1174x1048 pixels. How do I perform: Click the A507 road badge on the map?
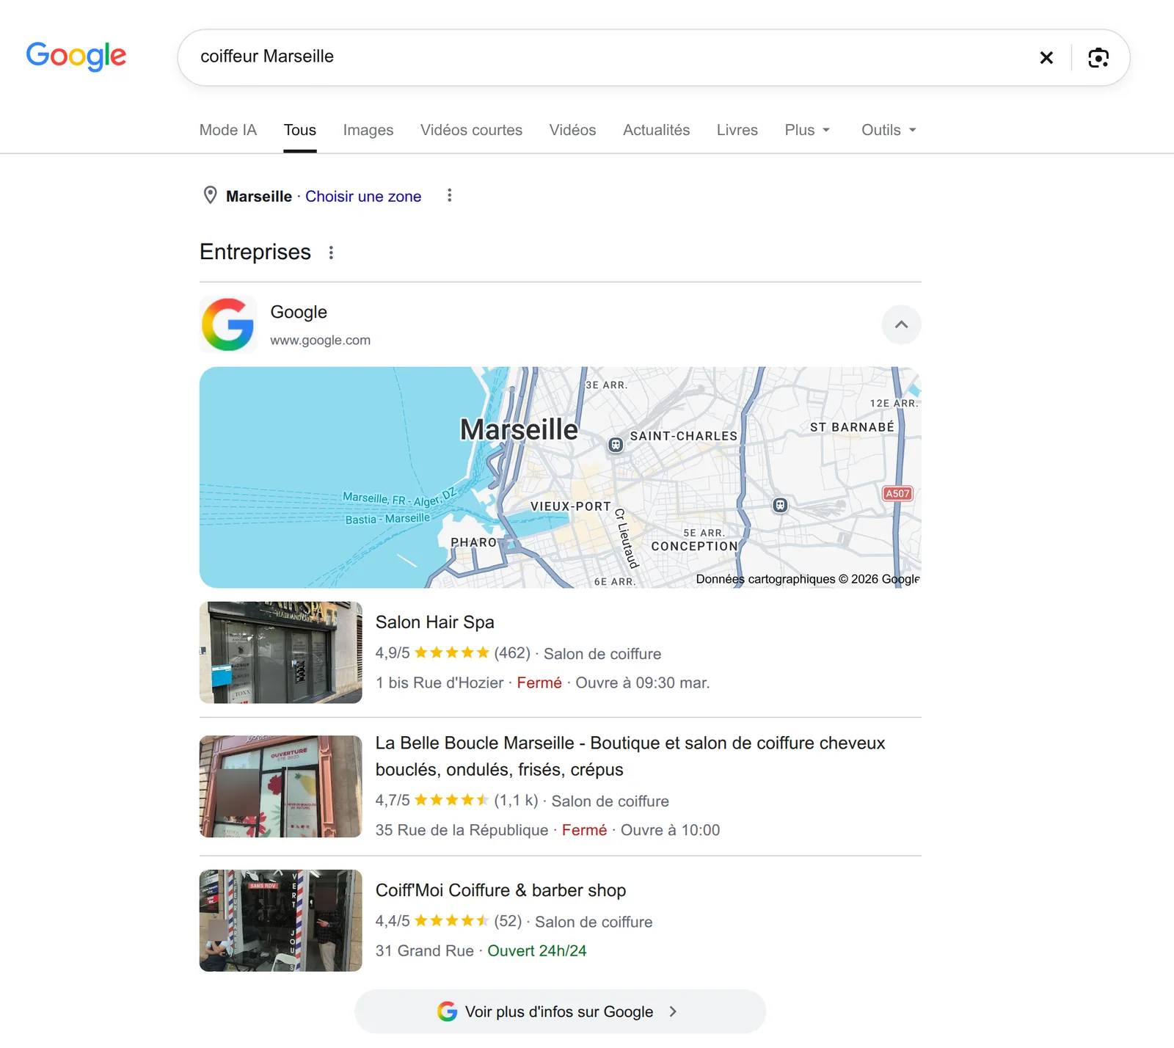click(897, 493)
